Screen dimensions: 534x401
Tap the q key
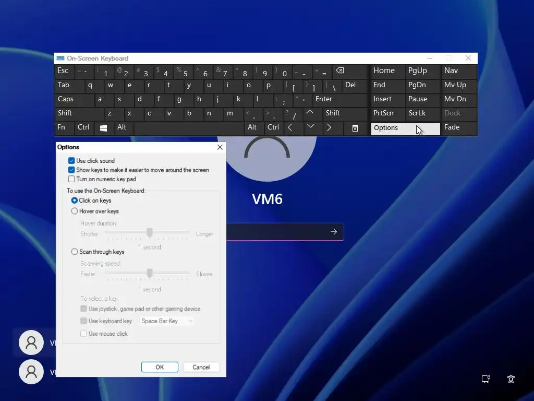[94, 86]
